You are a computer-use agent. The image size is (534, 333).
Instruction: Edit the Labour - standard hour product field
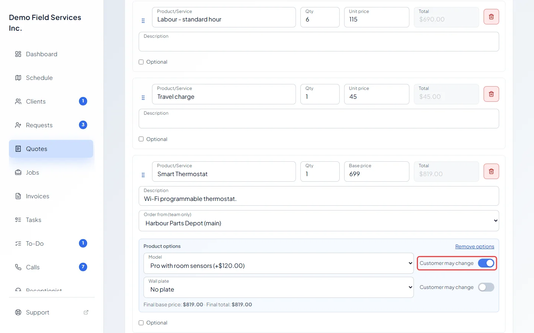click(224, 17)
